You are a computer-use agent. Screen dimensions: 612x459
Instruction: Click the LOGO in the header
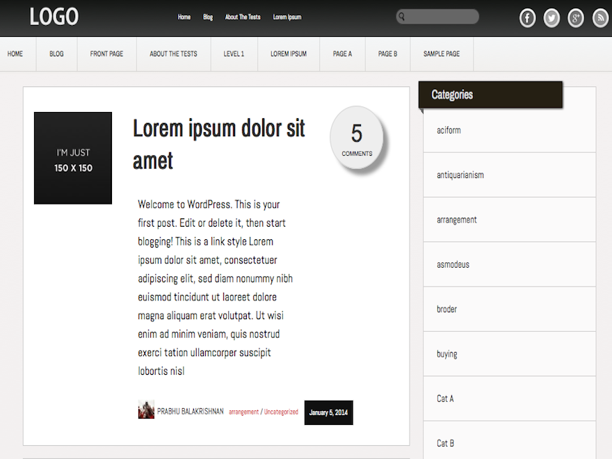[x=54, y=16]
